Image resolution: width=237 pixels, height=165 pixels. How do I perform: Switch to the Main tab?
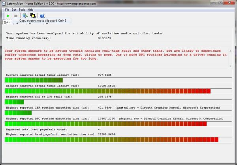(7, 22)
